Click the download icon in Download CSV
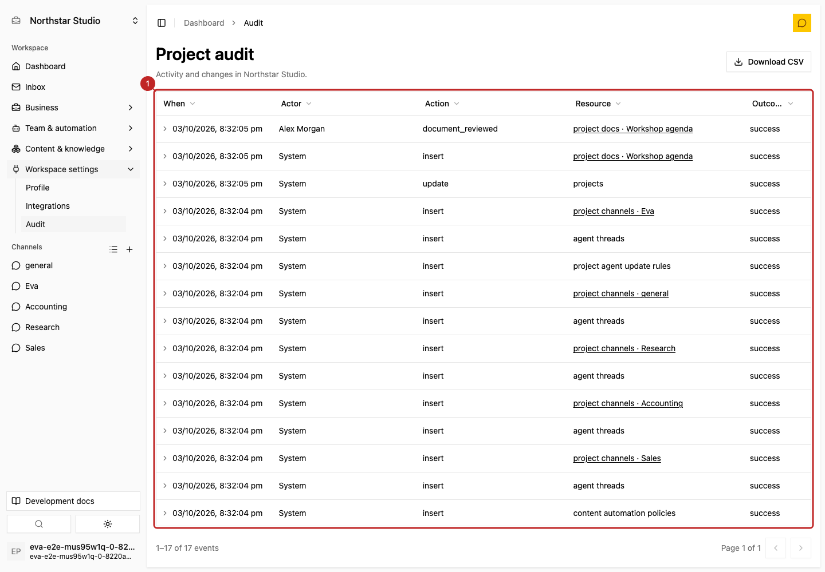Screen dimensions: 825x572 [738, 62]
